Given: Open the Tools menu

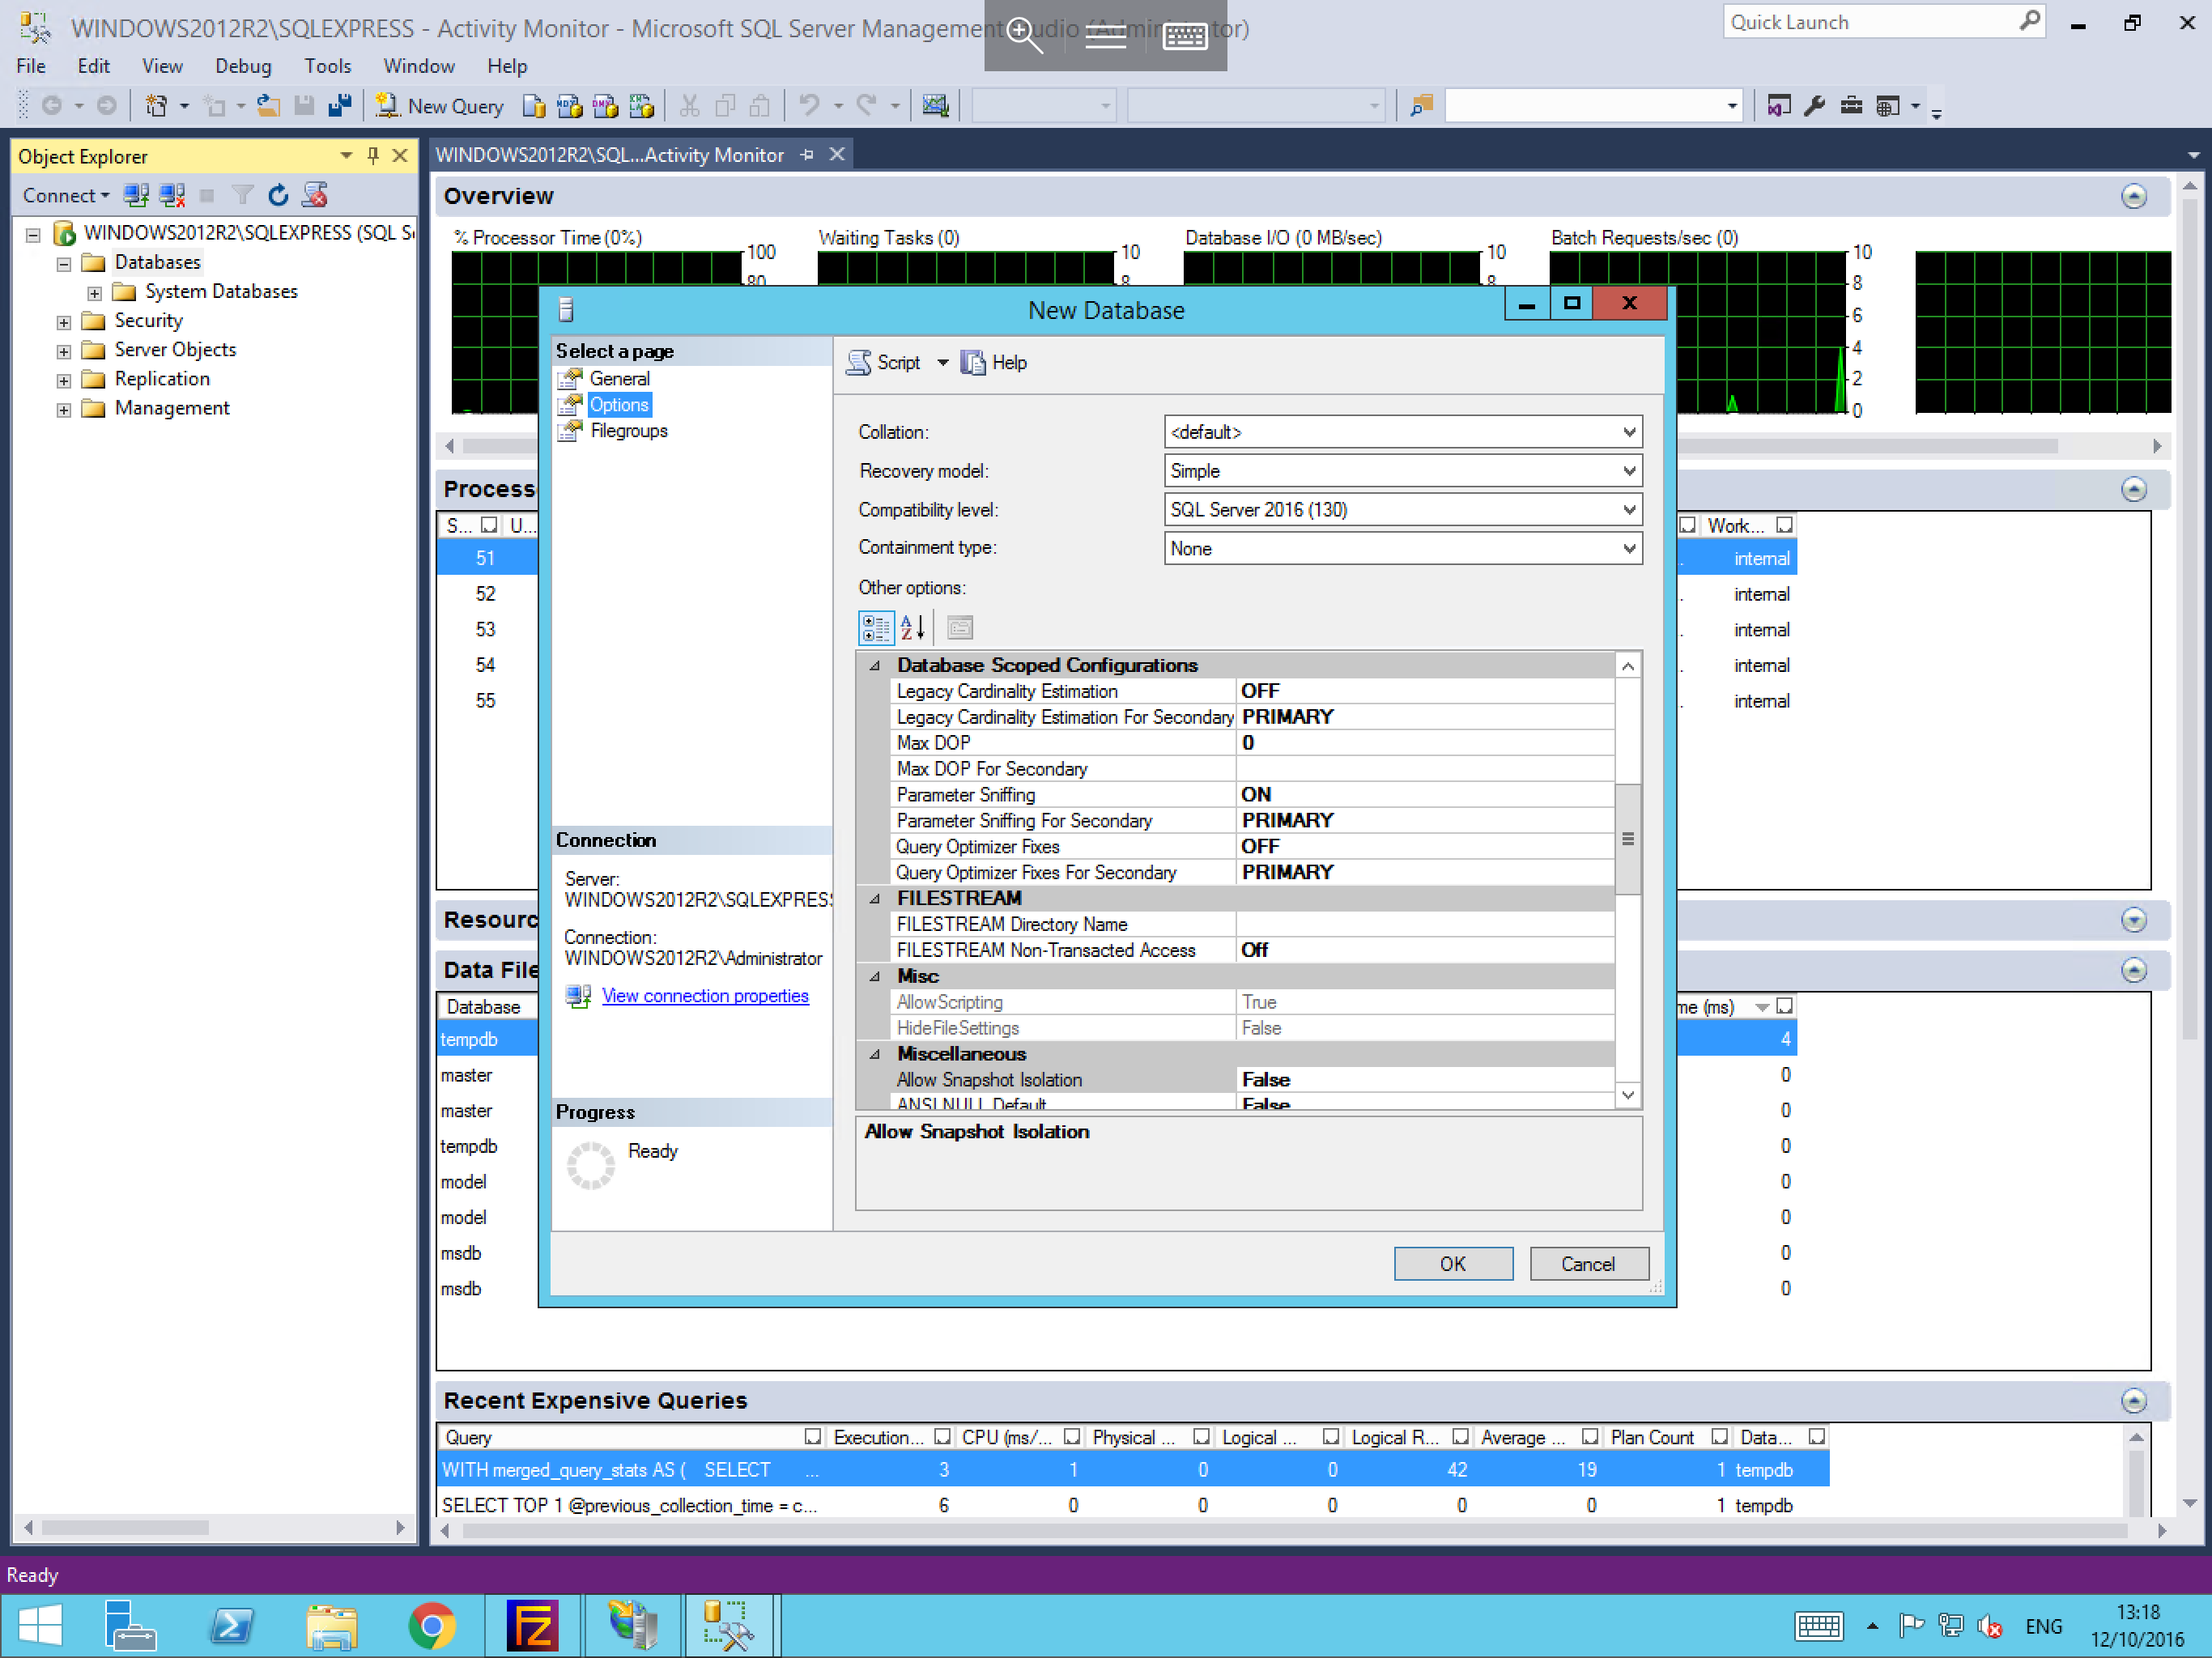Looking at the screenshot, I should point(327,66).
